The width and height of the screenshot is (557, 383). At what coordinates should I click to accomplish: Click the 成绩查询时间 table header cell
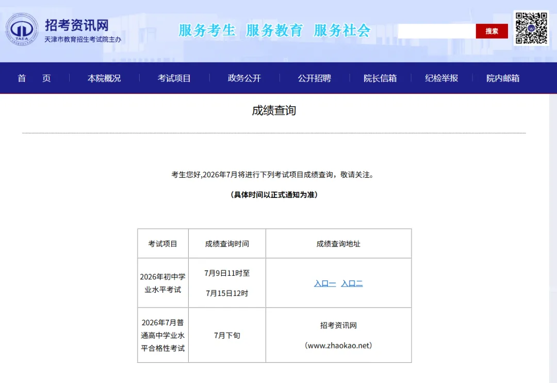pyautogui.click(x=227, y=244)
